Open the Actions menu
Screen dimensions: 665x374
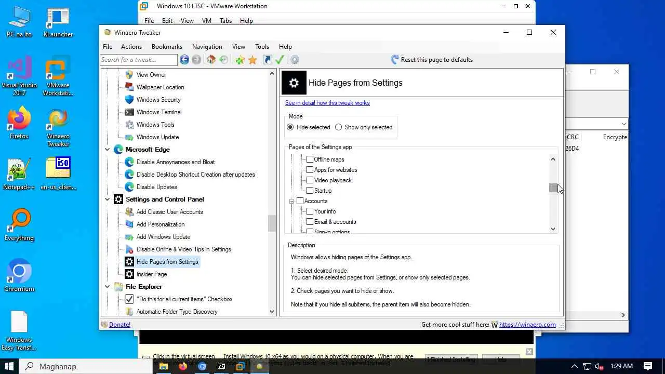tap(131, 47)
